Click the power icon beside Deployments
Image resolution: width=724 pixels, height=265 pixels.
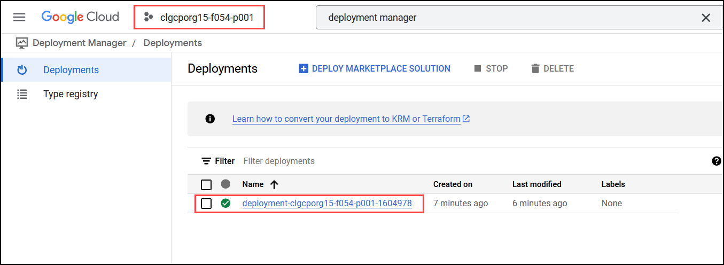click(x=22, y=70)
